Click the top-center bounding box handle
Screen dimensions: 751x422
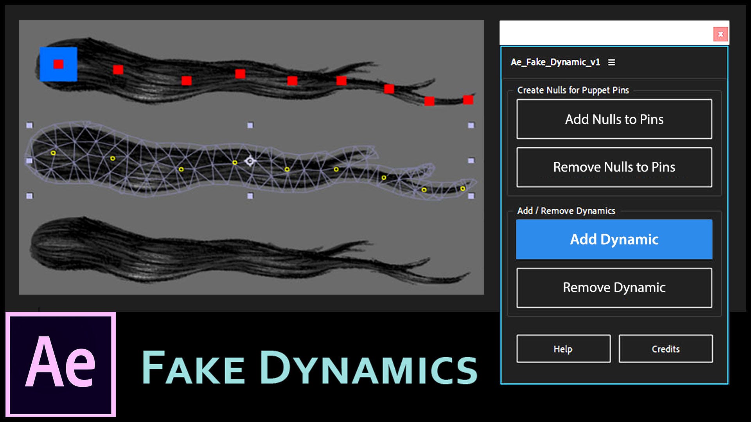pyautogui.click(x=250, y=125)
